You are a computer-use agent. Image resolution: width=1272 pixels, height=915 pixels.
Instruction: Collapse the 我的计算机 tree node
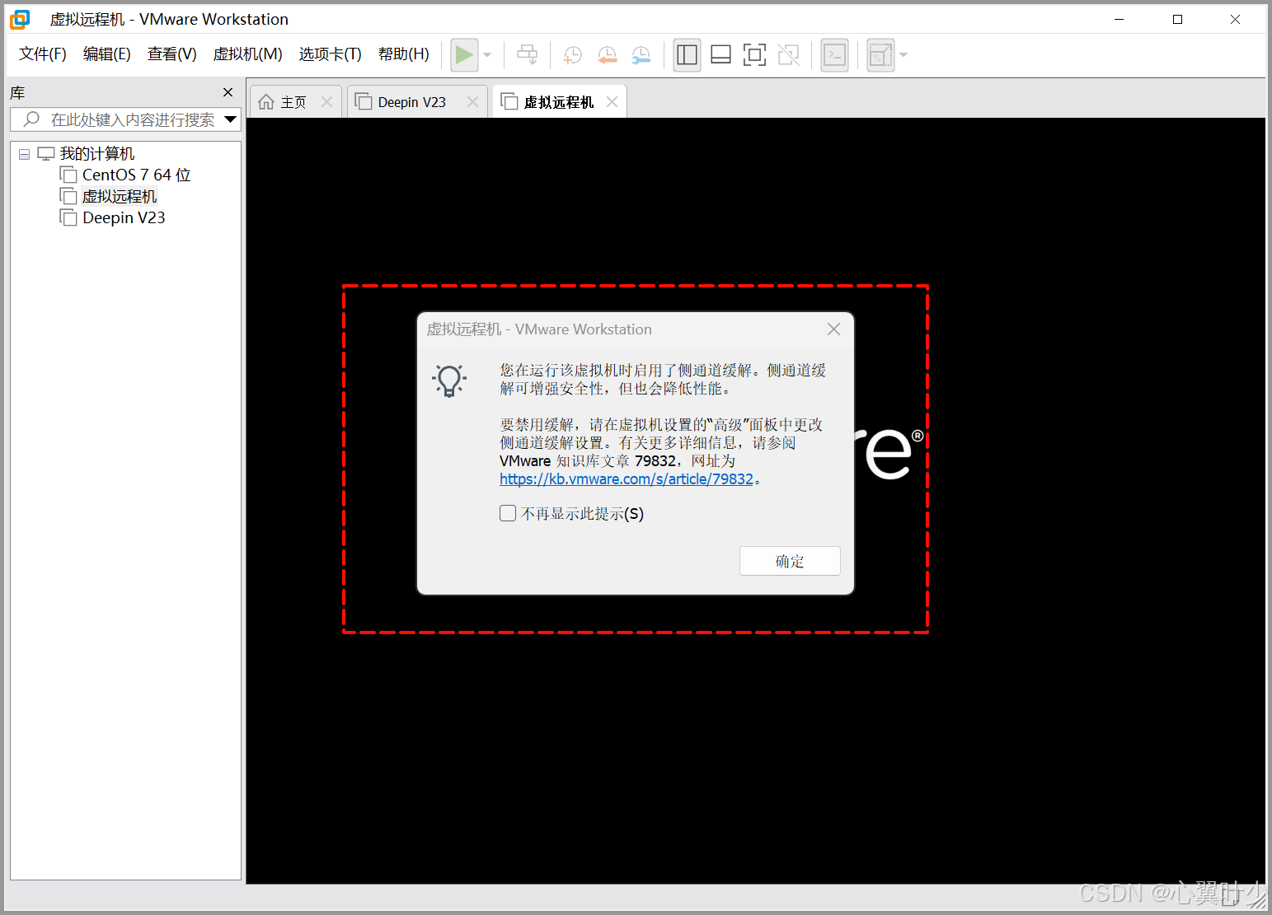point(24,154)
